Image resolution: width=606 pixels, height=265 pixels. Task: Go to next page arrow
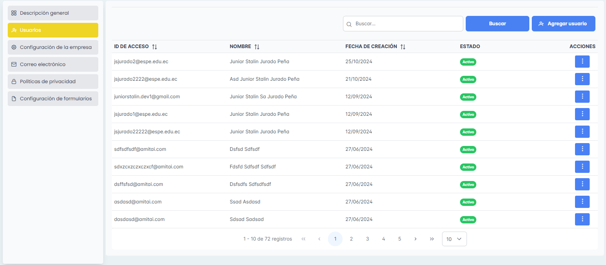pyautogui.click(x=415, y=239)
